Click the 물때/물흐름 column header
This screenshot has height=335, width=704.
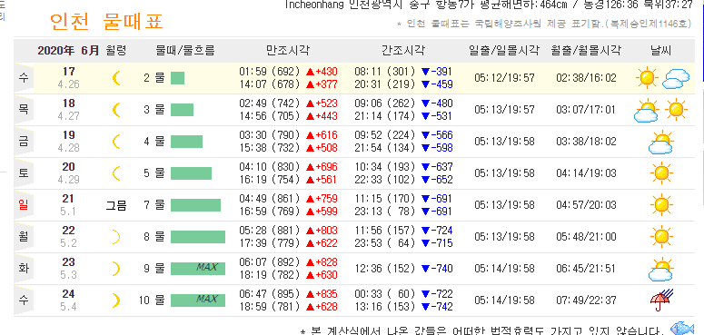pyautogui.click(x=185, y=50)
